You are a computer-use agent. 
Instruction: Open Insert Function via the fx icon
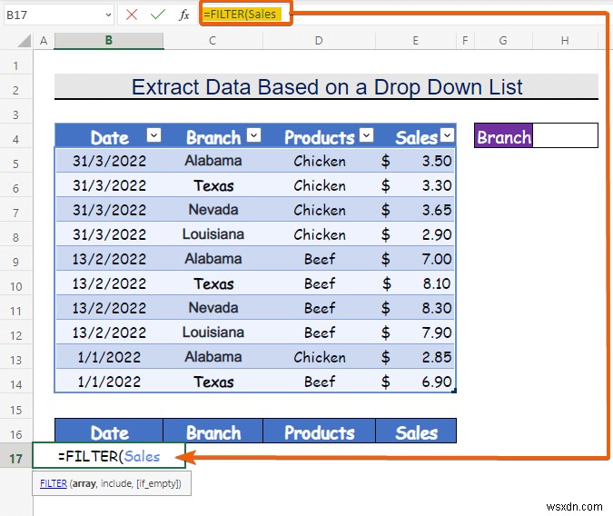184,15
